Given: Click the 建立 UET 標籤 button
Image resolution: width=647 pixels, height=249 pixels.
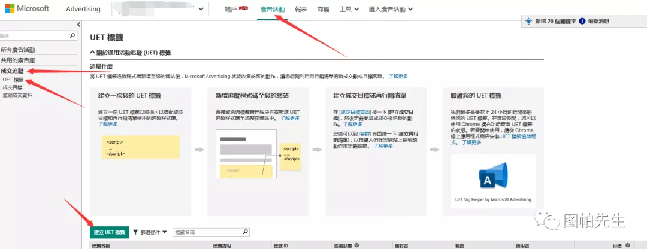Looking at the screenshot, I should click(x=110, y=232).
